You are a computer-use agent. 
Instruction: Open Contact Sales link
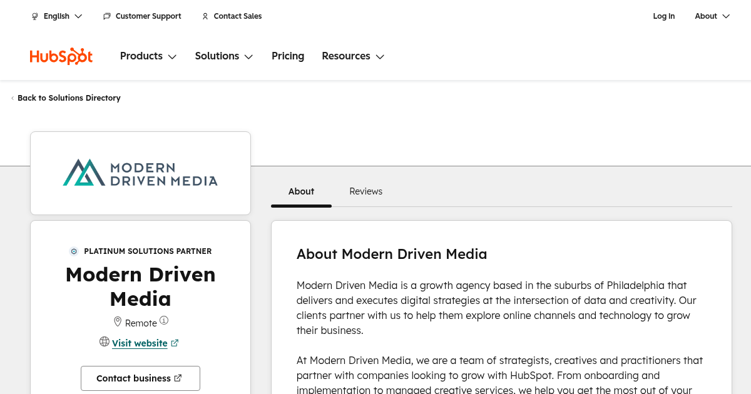coord(232,16)
